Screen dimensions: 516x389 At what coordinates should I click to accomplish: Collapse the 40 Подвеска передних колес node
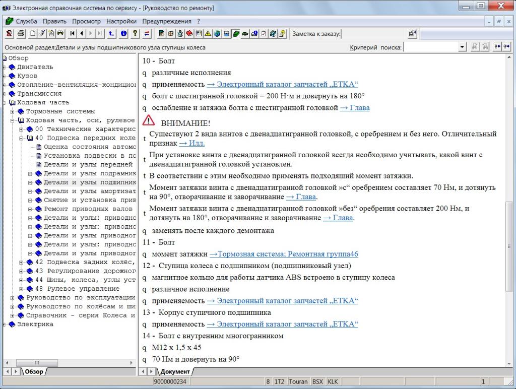21,138
